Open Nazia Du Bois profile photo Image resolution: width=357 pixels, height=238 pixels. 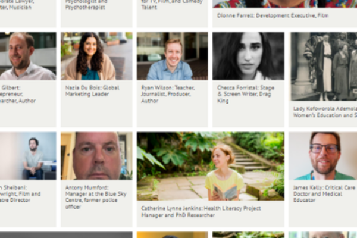[96, 56]
